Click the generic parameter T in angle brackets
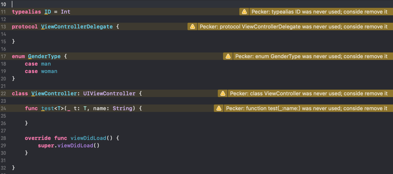 [x=59, y=109]
